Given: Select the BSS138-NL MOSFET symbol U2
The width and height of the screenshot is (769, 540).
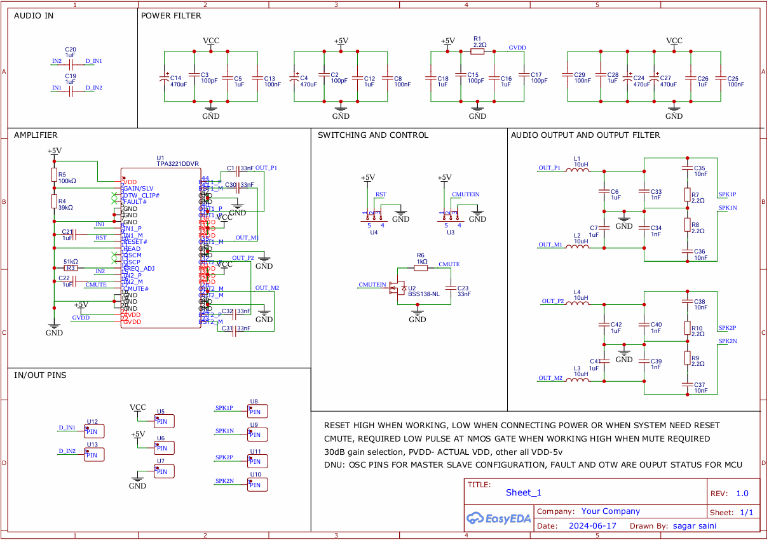Looking at the screenshot, I should tap(400, 288).
